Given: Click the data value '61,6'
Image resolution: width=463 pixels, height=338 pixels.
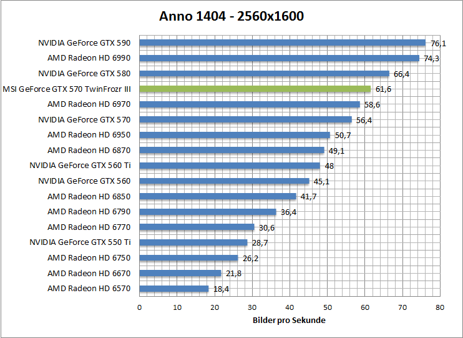Looking at the screenshot, I should coord(383,89).
